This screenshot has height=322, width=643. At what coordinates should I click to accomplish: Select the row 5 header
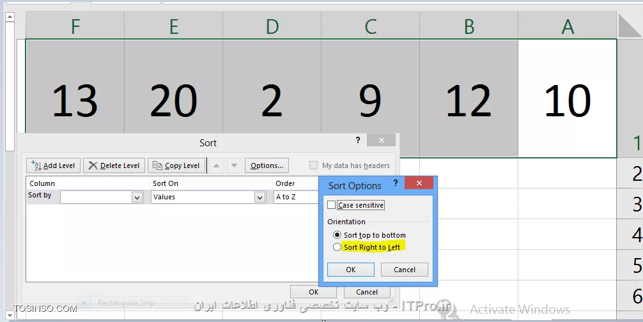[x=631, y=266]
